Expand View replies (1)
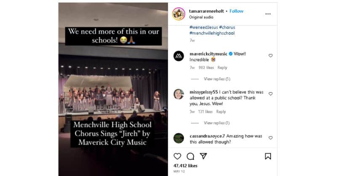The width and height of the screenshot is (337, 176). click(217, 123)
